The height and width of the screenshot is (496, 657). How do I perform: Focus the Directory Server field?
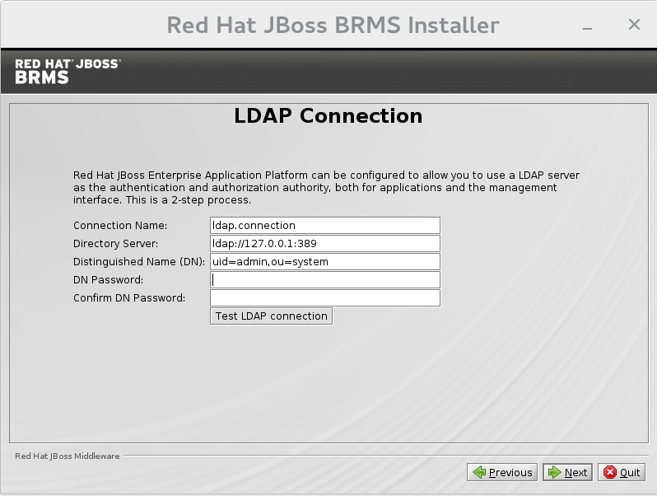[x=325, y=243]
